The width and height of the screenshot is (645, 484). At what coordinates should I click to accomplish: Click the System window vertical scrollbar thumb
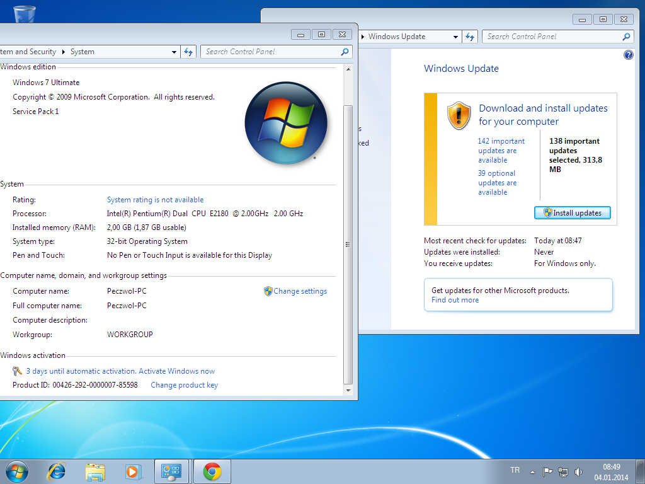tap(348, 245)
